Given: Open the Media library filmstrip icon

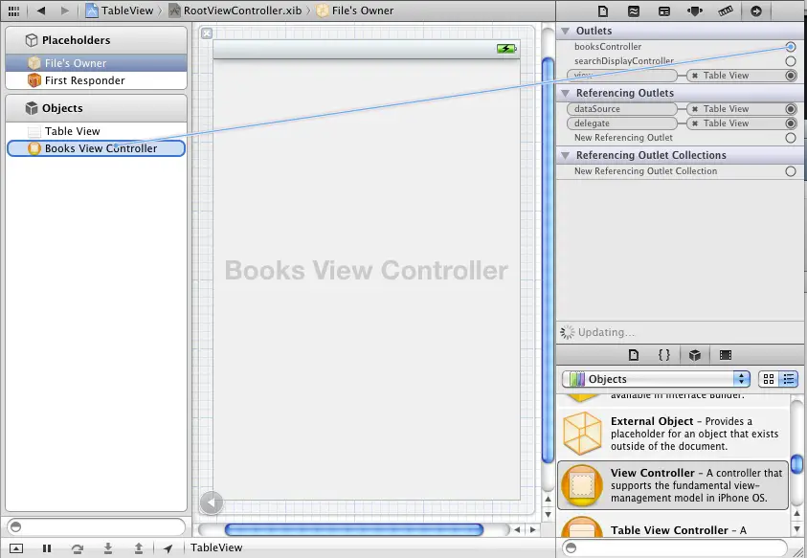Looking at the screenshot, I should (725, 354).
